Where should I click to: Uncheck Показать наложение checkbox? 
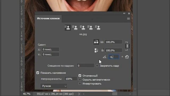38,73
